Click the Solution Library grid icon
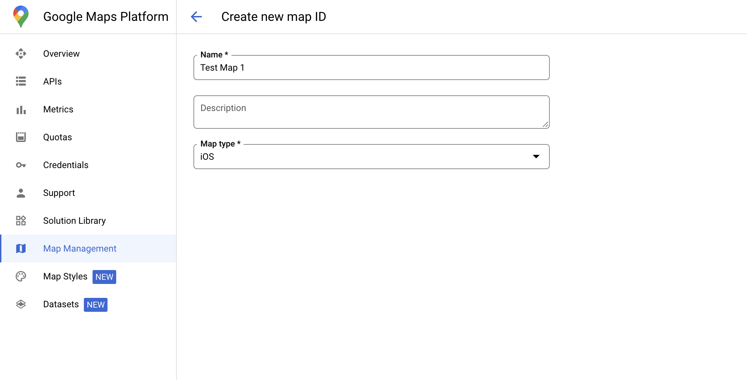The height and width of the screenshot is (380, 746). click(x=21, y=221)
